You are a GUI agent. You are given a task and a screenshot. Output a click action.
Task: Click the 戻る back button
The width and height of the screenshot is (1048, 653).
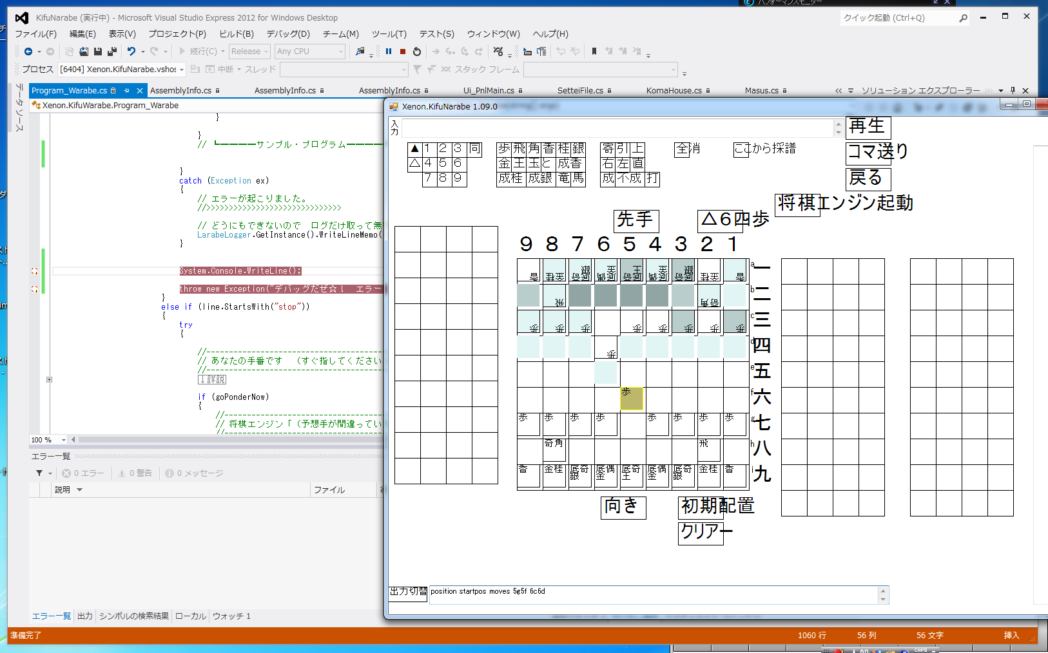tap(868, 178)
